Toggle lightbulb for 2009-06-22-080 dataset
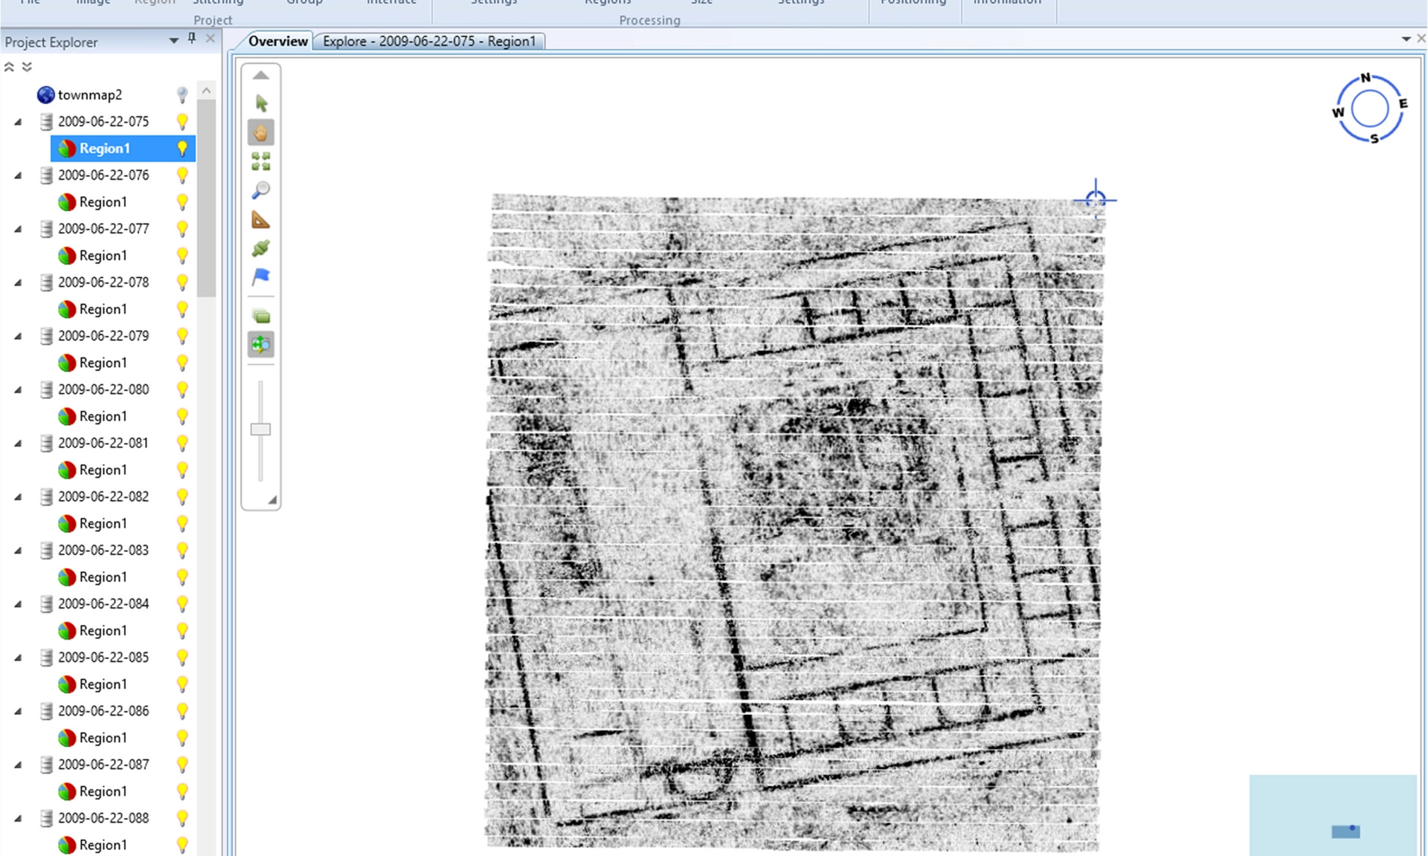1428x856 pixels. tap(182, 389)
